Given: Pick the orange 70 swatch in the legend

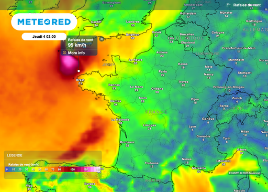Looking at the screenshot, I should tap(53, 169).
